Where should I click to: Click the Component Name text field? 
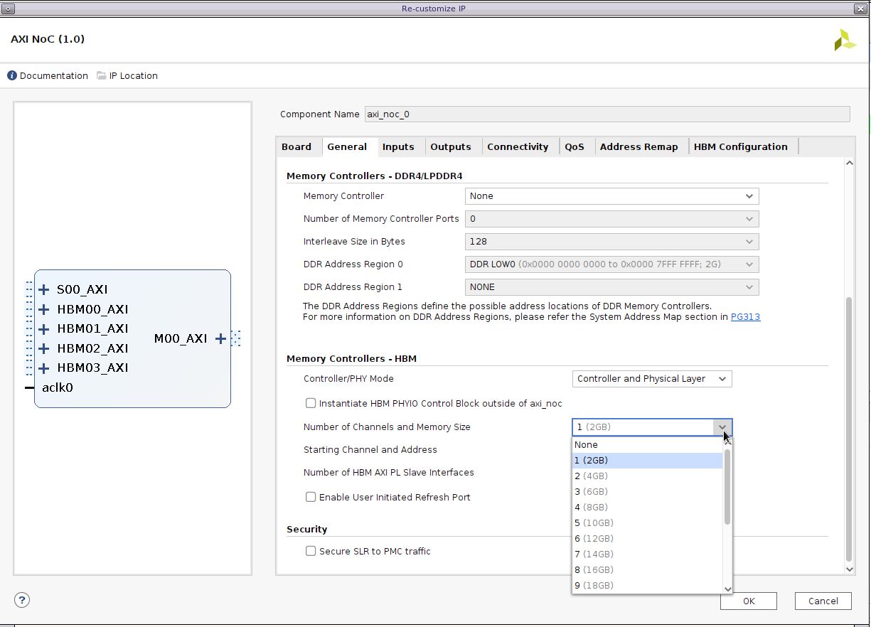(x=607, y=114)
